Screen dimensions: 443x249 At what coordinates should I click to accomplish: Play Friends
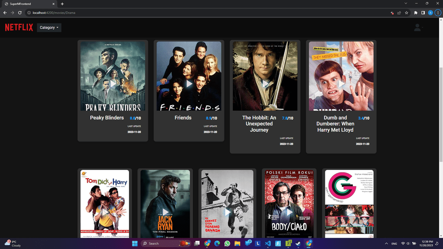click(189, 84)
